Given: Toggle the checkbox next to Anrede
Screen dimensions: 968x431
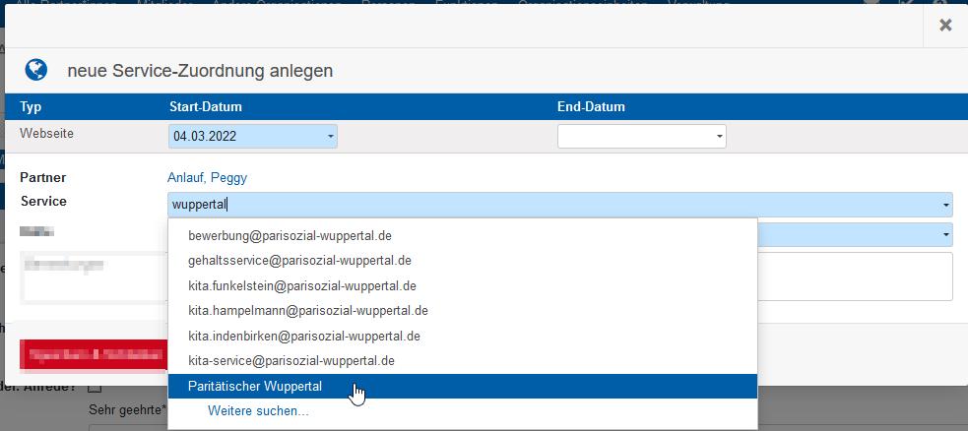Looking at the screenshot, I should point(95,388).
